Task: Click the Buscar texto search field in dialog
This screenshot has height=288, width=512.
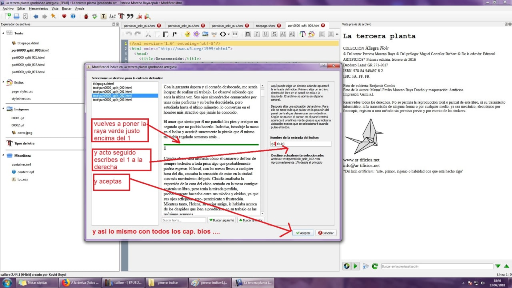Action: [x=184, y=220]
